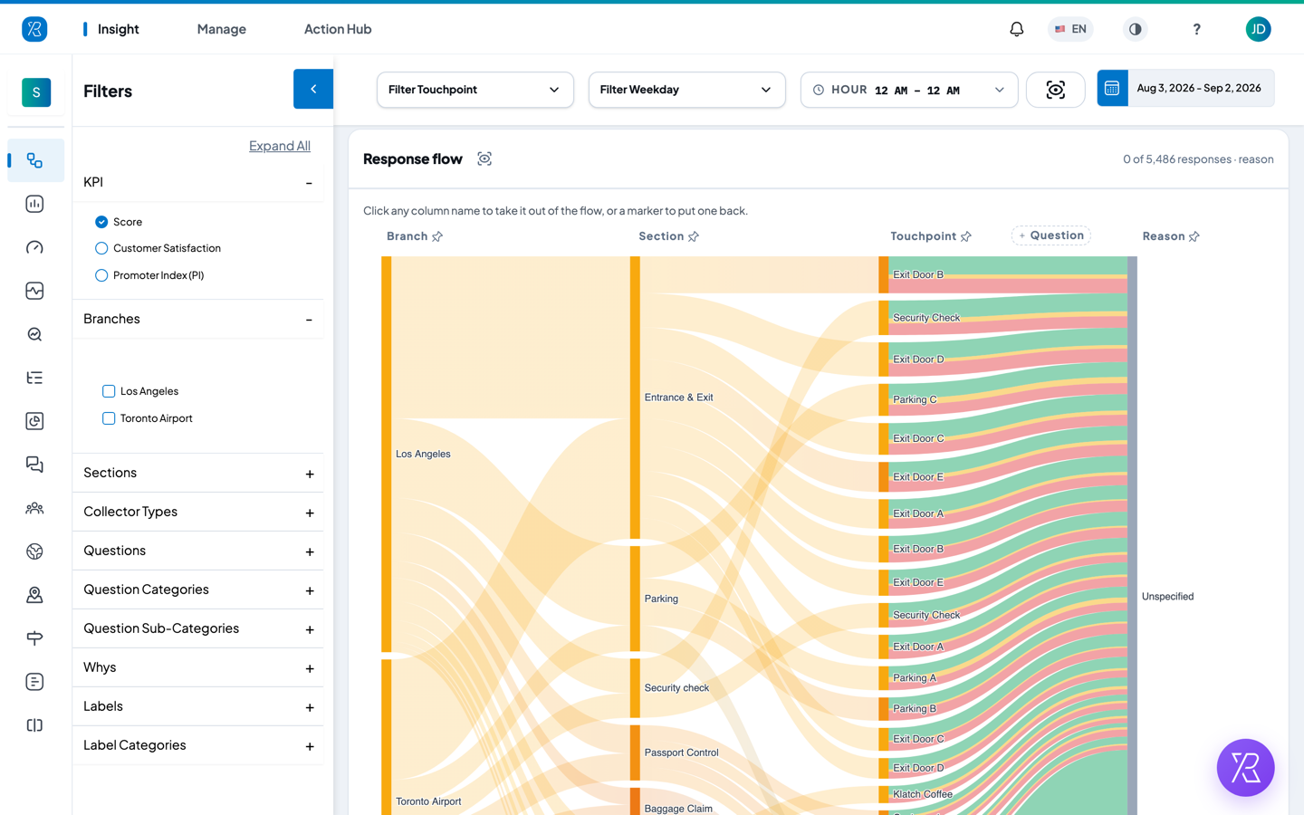Click the capture icon beside Response flow title
Image resolution: width=1304 pixels, height=815 pixels.
click(x=484, y=158)
